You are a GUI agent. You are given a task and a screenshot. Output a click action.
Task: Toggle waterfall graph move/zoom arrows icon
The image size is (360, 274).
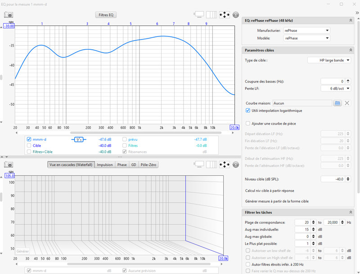[224, 165]
